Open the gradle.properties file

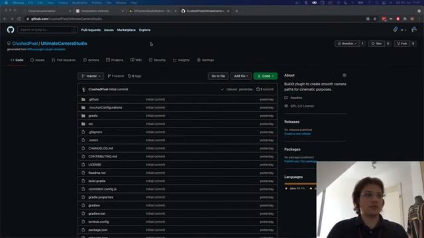(x=101, y=197)
